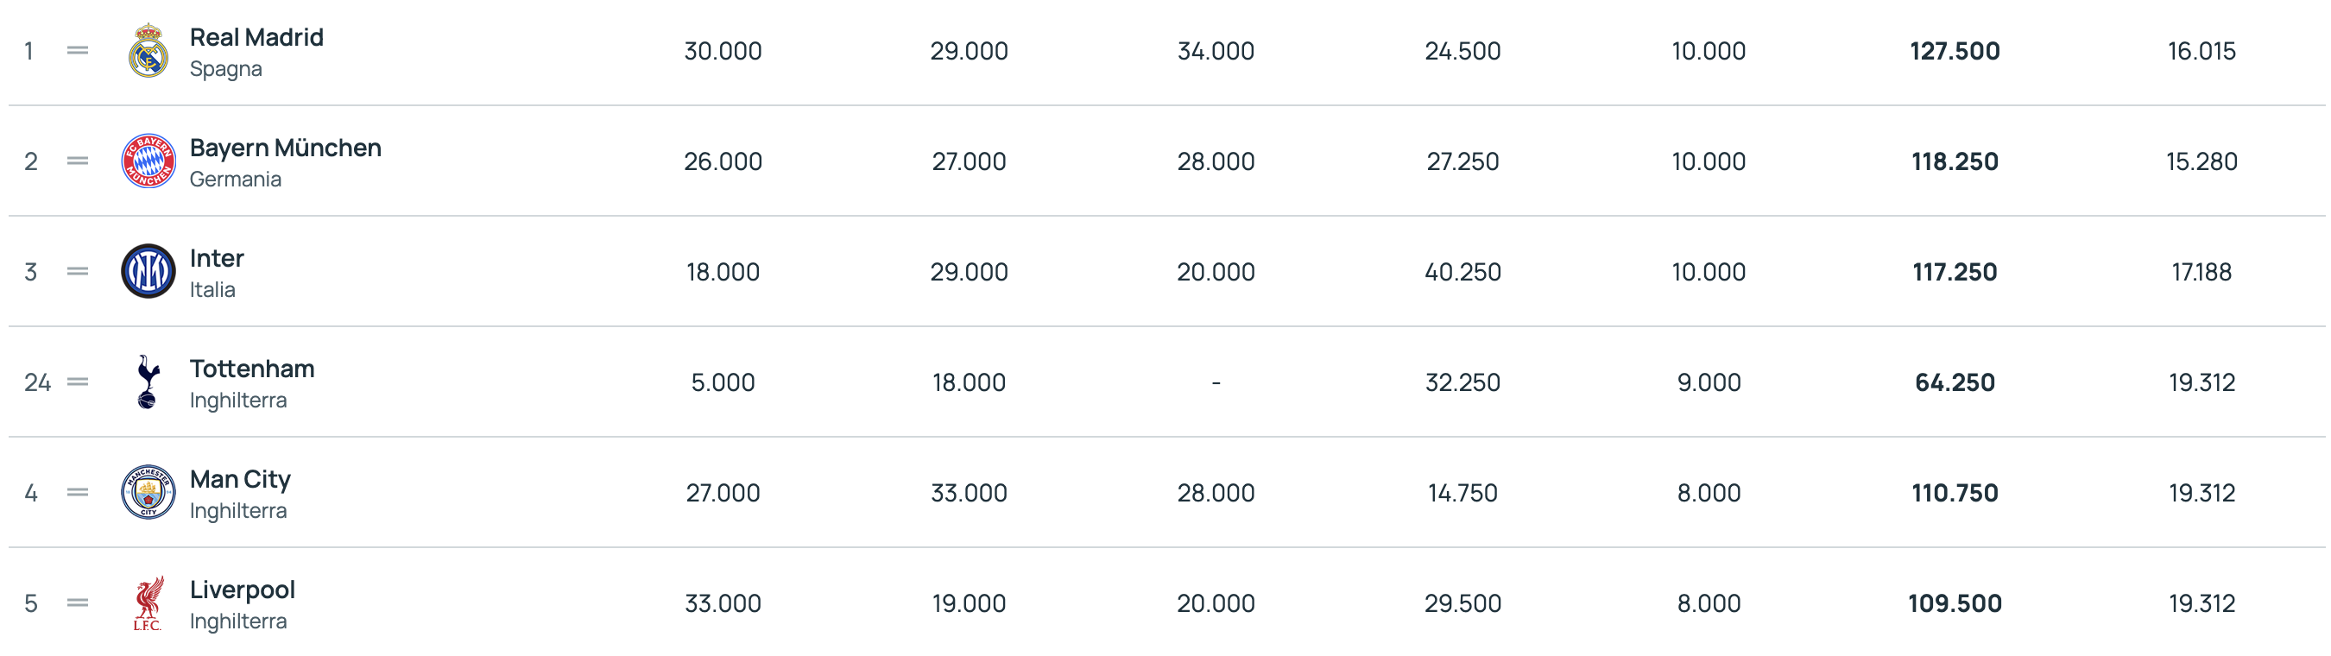Open the Real Madrid team link
This screenshot has width=2331, height=656.
tap(256, 37)
